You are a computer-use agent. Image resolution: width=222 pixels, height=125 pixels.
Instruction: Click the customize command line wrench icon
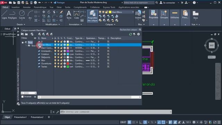58,112
